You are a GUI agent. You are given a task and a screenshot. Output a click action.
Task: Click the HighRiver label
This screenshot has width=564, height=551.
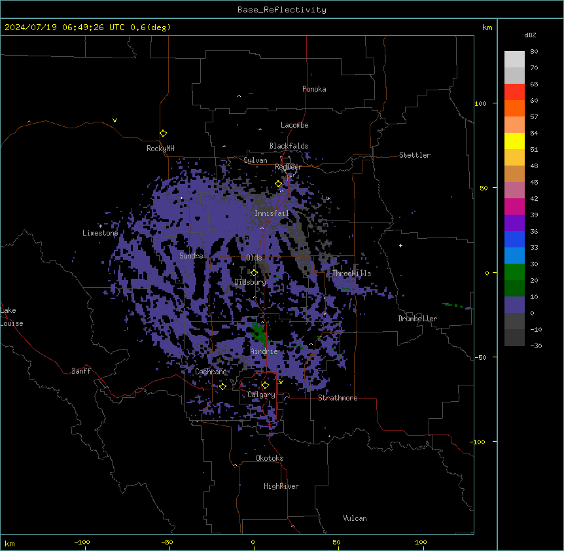tap(281, 486)
